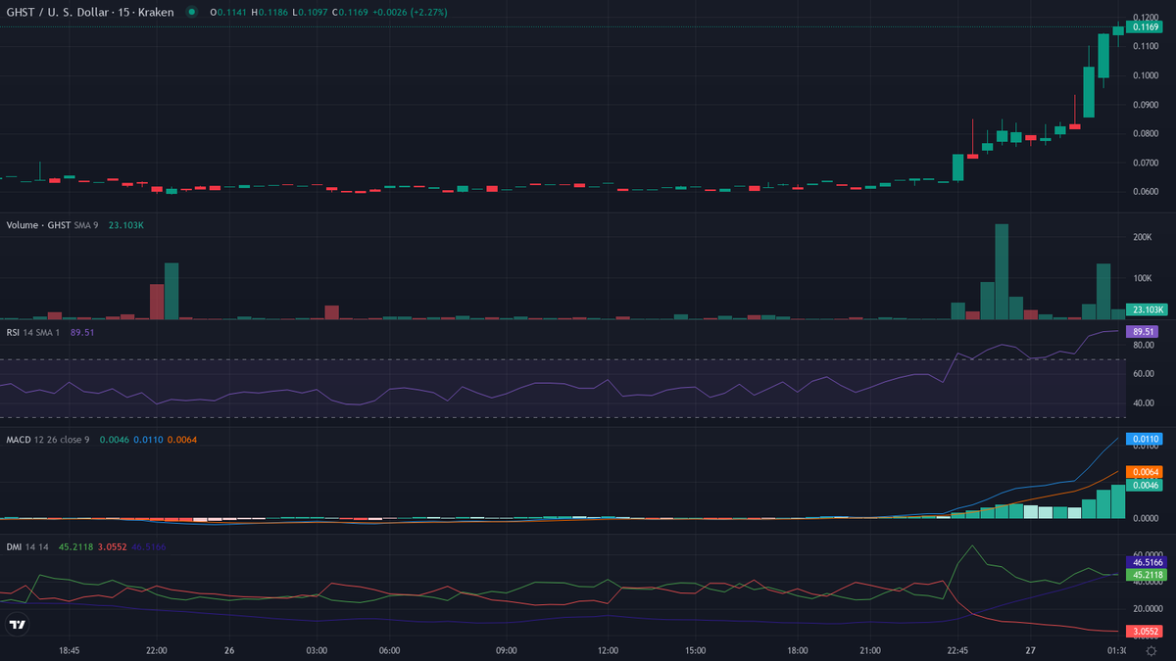Click the TradingView logo
The width and height of the screenshot is (1176, 661).
[17, 624]
